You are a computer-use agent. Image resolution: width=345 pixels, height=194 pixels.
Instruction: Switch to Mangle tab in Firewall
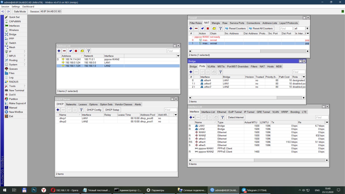click(216, 23)
